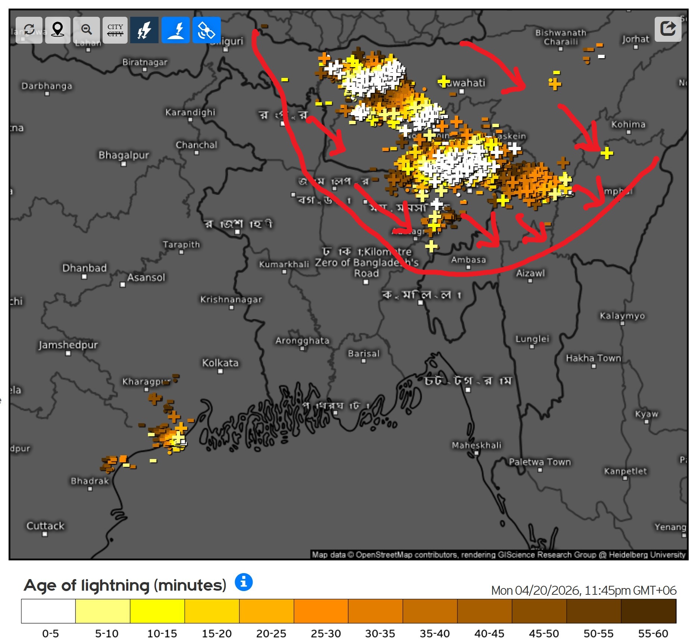Toggle city labels with the CITY button
695x641 pixels.
[x=115, y=30]
